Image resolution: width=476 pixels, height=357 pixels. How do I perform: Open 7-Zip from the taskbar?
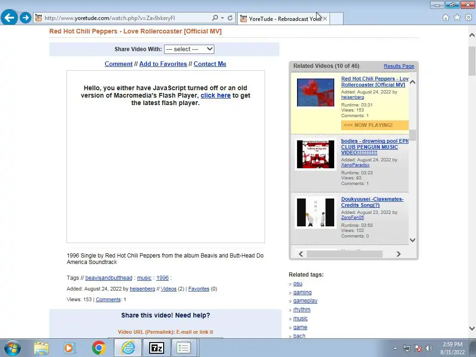(157, 348)
